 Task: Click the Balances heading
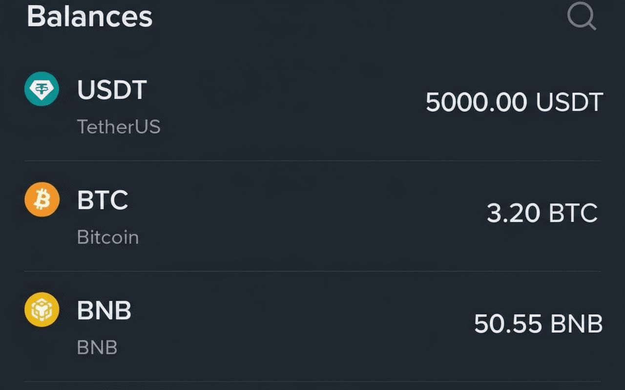[90, 17]
